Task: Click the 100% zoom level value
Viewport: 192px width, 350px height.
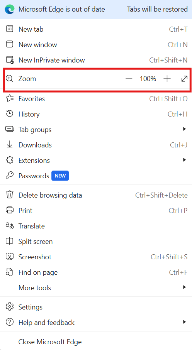Action: click(148, 79)
